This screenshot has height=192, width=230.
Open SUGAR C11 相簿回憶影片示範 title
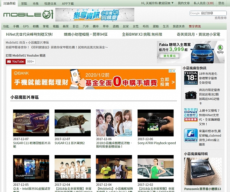(32, 145)
